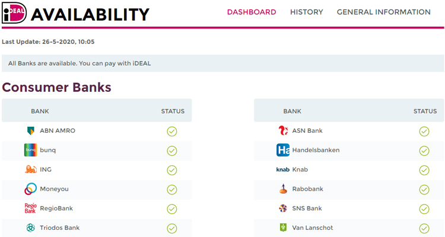Click the ABN AMRO bank logo
Viewport: 445px width, 237px height.
(31, 131)
